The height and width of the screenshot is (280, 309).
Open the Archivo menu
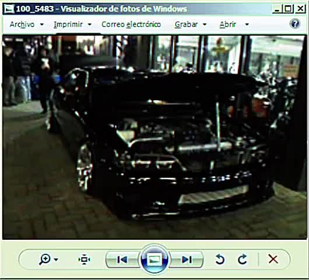click(x=22, y=24)
